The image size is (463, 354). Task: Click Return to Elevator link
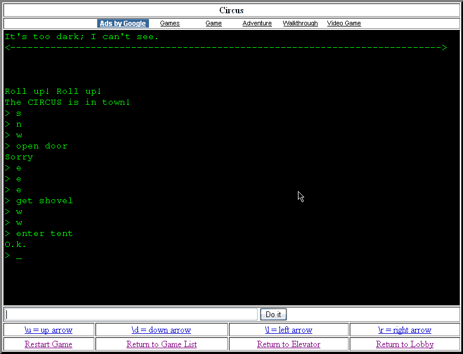(x=289, y=344)
